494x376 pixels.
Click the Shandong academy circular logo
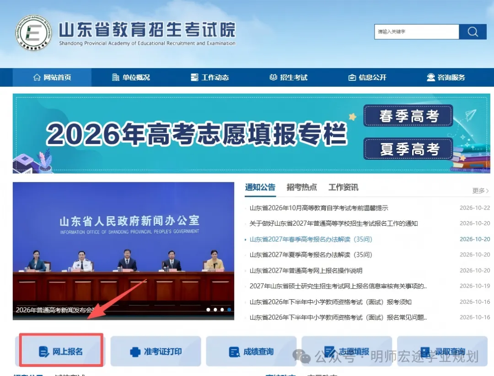[x=34, y=33]
